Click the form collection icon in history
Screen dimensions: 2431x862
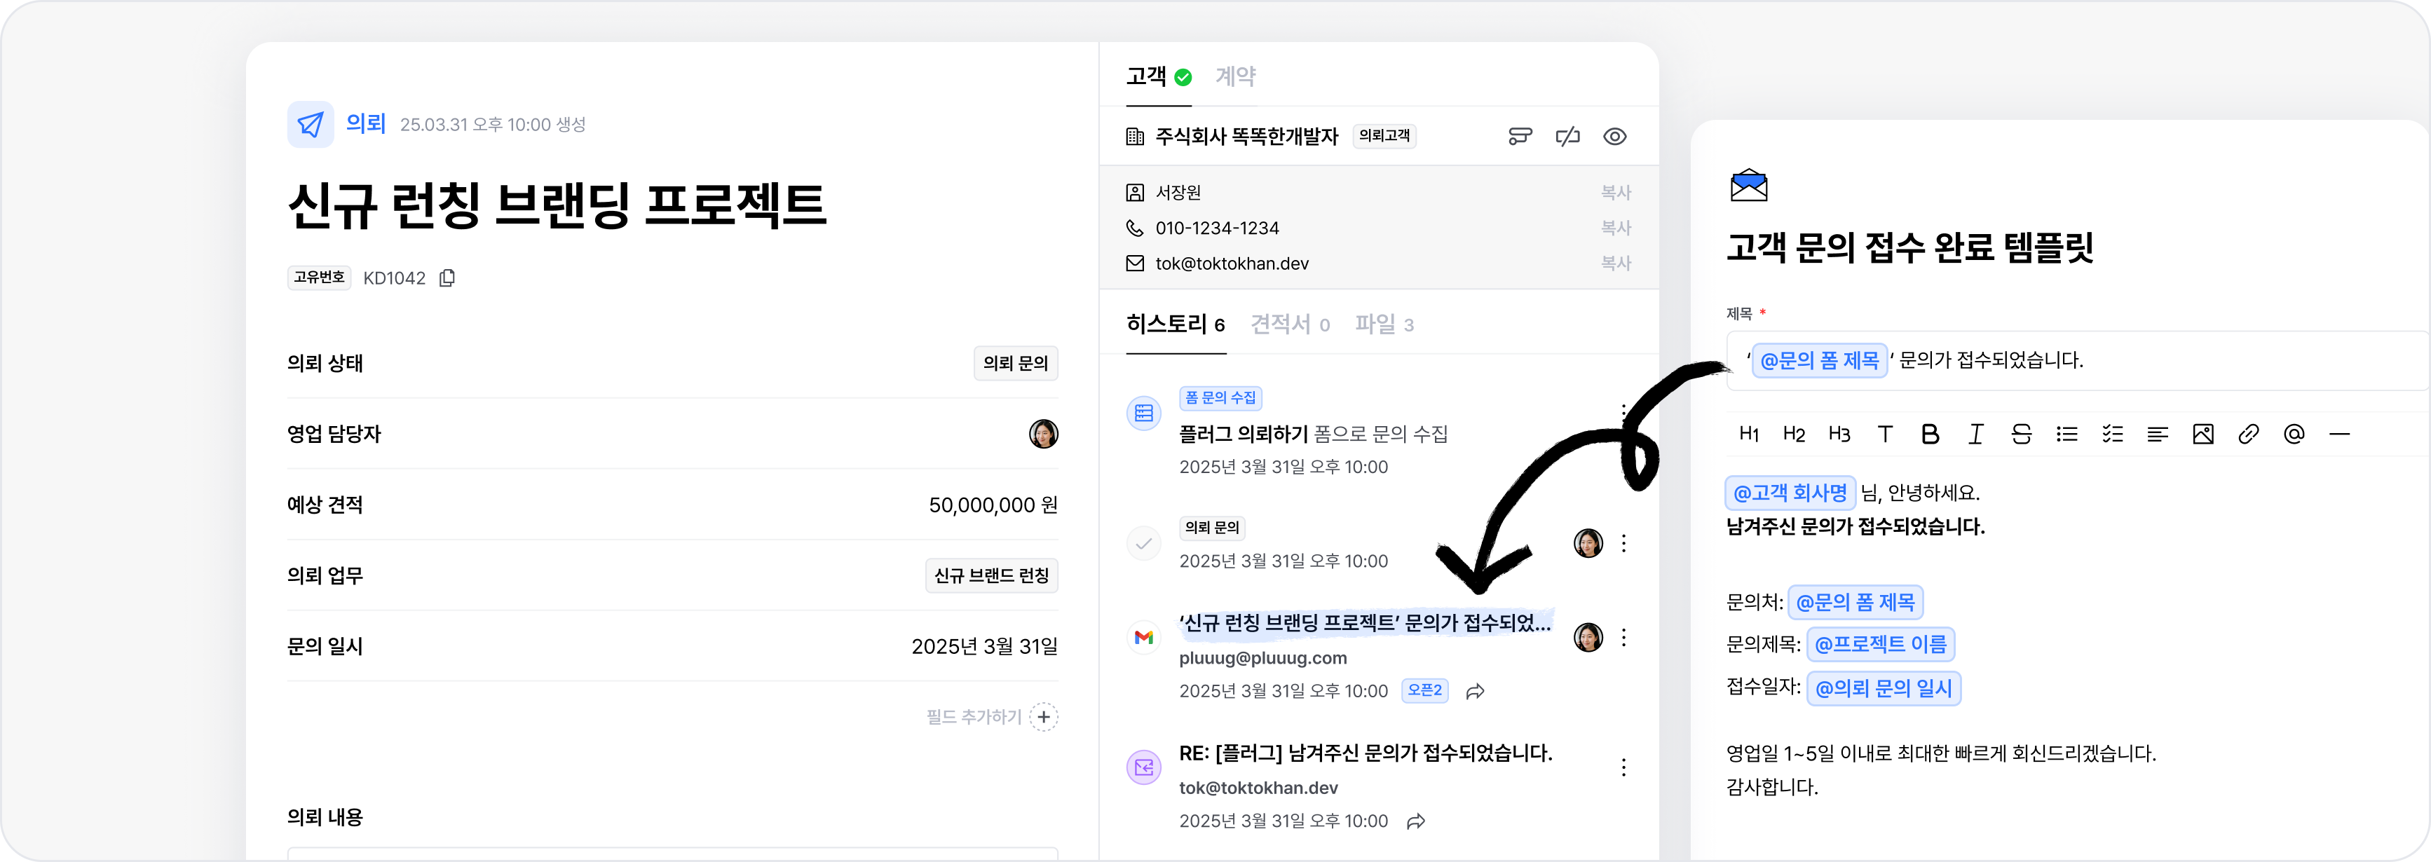pos(1144,413)
